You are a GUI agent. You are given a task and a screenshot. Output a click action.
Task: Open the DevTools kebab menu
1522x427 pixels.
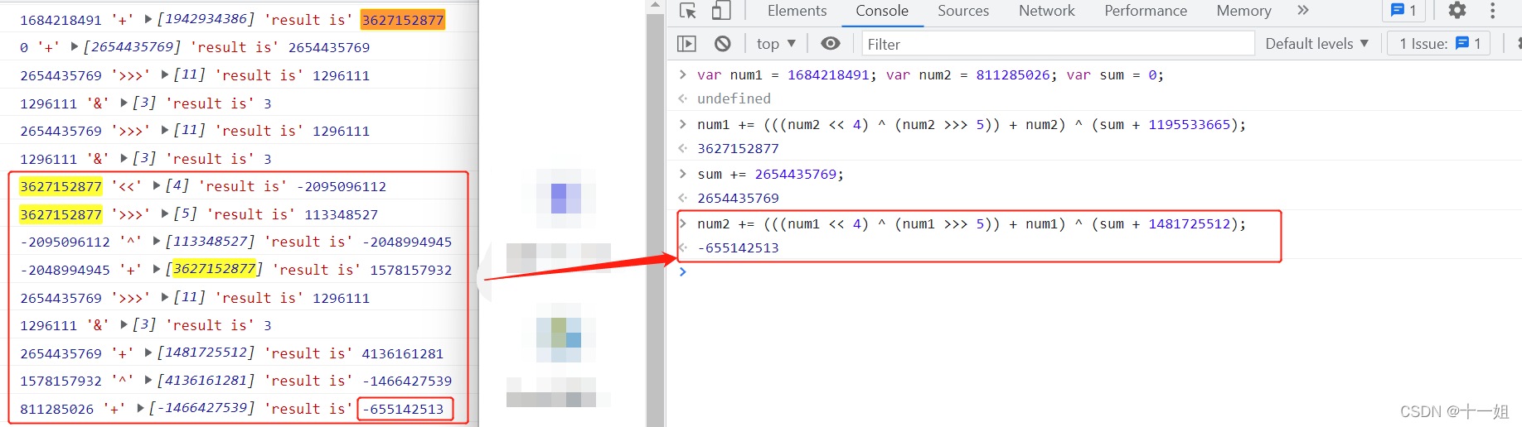coord(1492,11)
